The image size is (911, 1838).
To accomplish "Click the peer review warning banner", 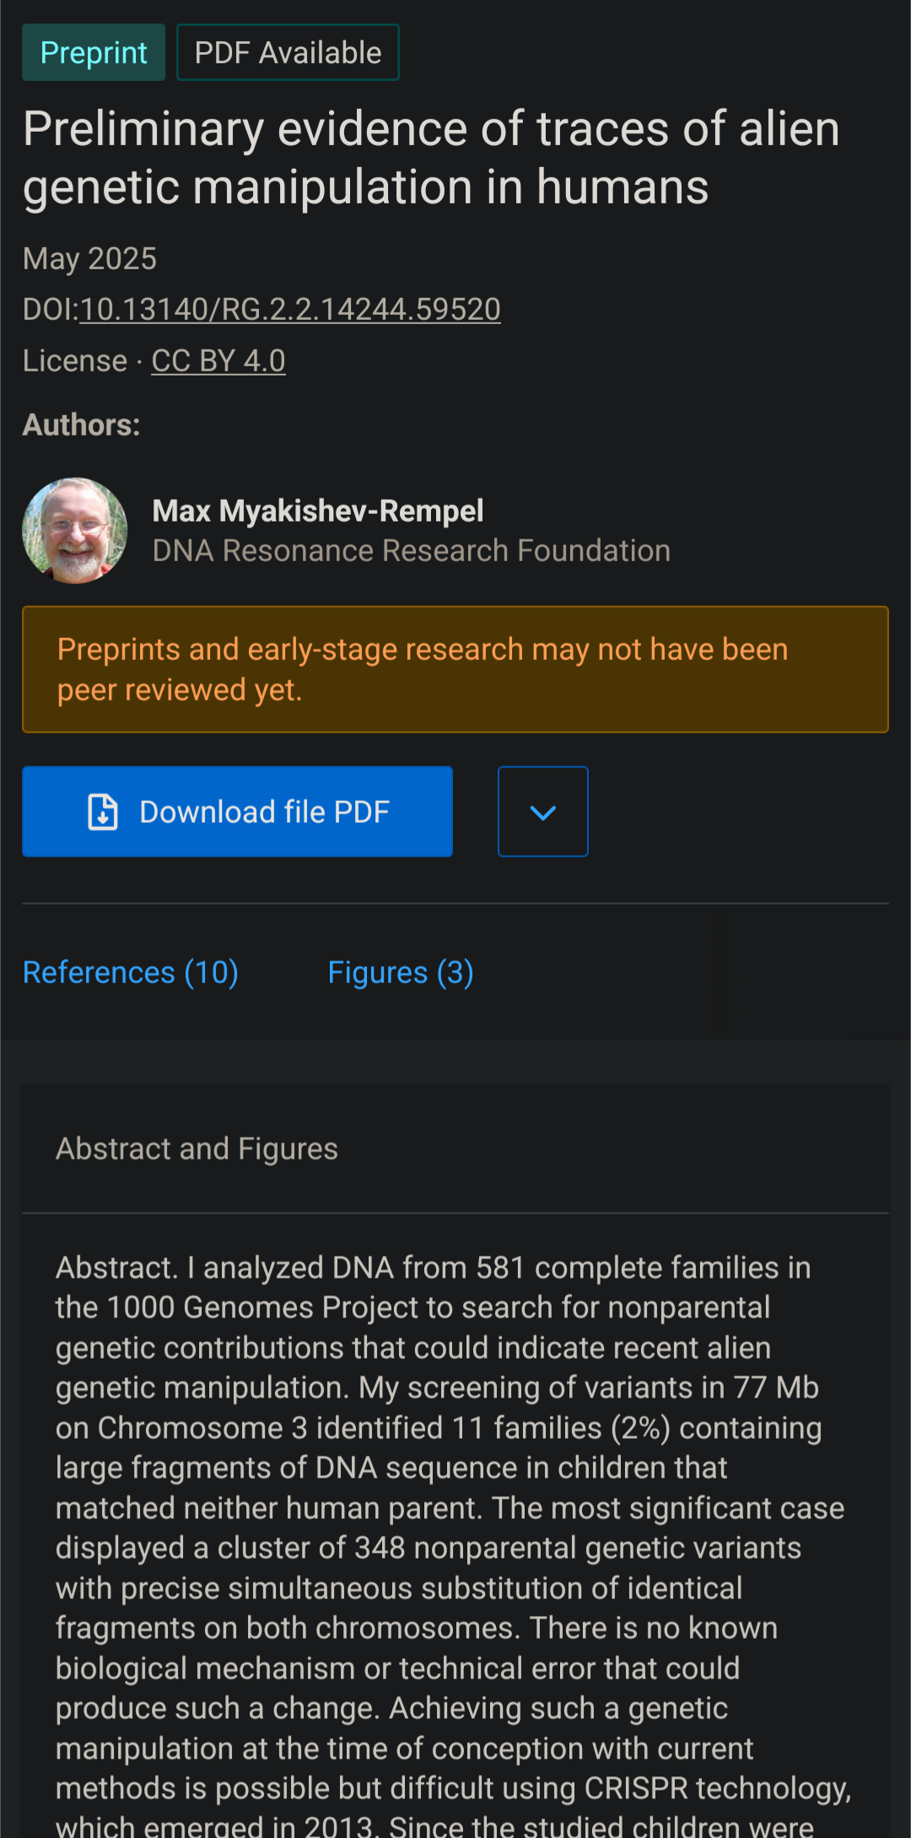I will 455,669.
